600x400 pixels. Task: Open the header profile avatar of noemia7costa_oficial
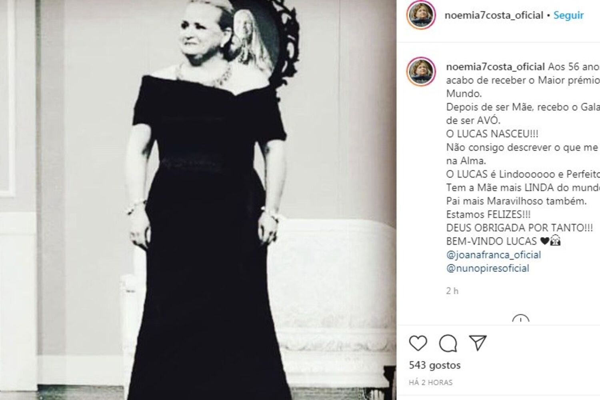[x=420, y=16]
